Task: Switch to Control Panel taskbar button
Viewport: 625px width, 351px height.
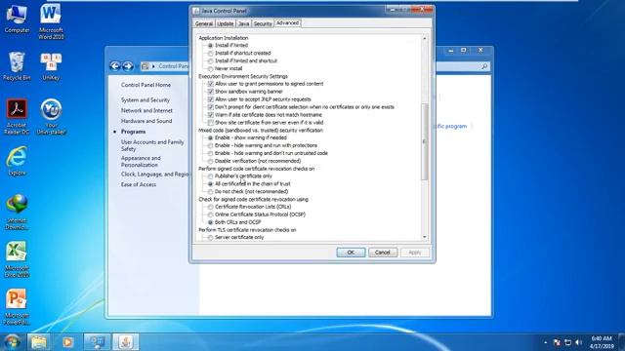Action: click(97, 342)
